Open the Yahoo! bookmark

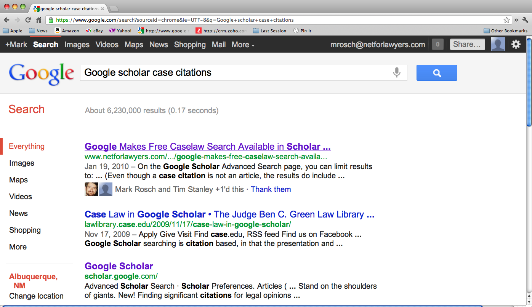(120, 31)
